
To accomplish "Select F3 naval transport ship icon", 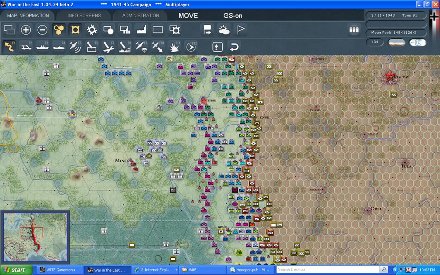I will [42, 46].
